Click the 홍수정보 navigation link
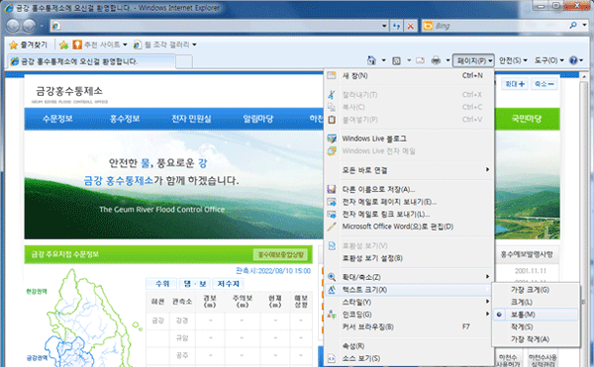The image size is (594, 367). pyautogui.click(x=125, y=119)
